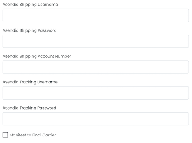Activate the Asendia Tracking Username text box
Screen dimensions: 192x143
point(96,93)
